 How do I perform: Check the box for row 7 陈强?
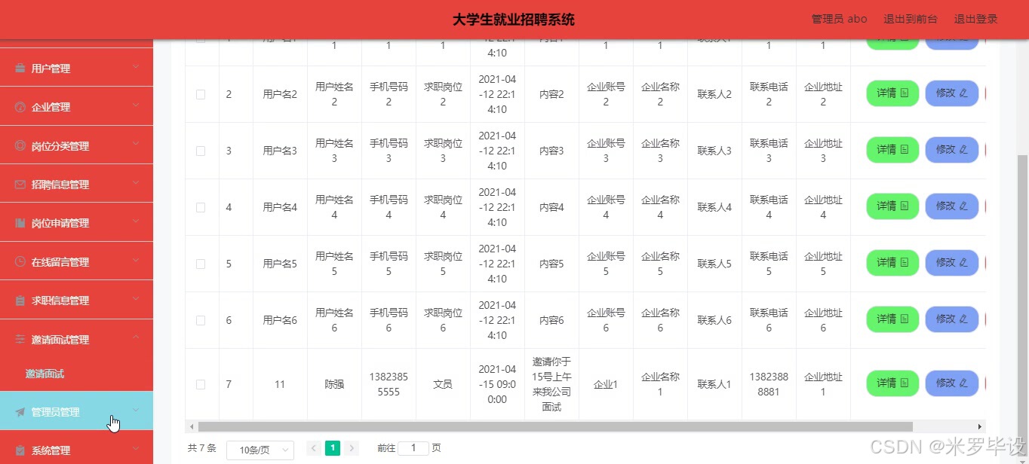201,384
